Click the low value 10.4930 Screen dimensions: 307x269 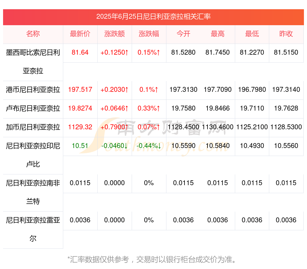(x=252, y=146)
